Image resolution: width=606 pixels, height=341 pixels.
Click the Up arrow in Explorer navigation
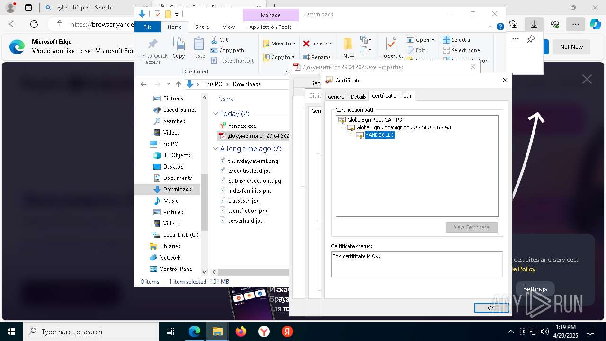click(x=178, y=84)
